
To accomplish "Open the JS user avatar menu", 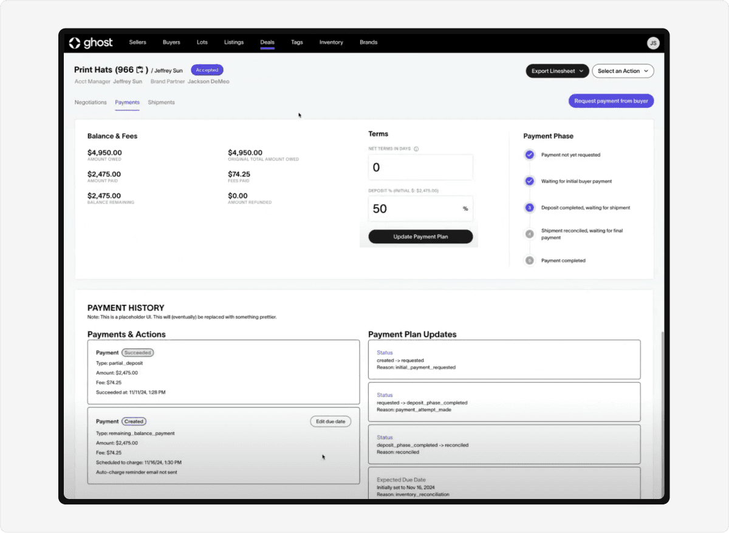I will (x=653, y=42).
